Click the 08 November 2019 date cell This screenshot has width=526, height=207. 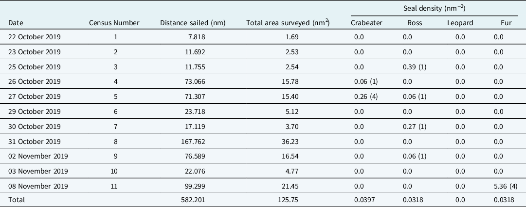(37, 187)
